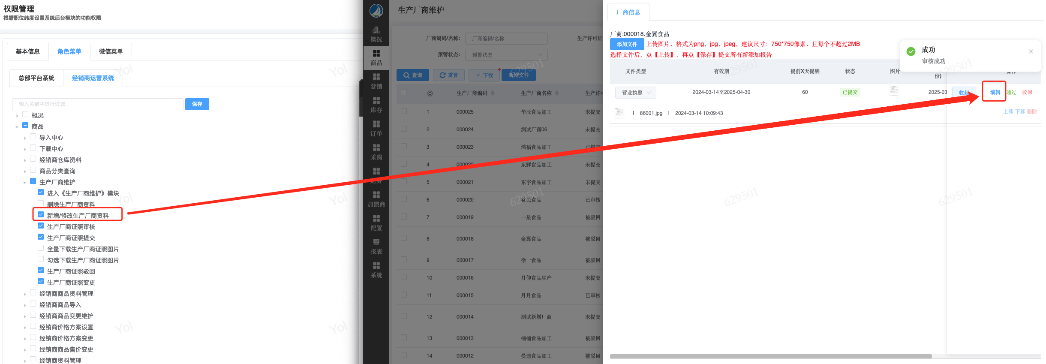Check the 导入中心 checkbox

pyautogui.click(x=33, y=137)
